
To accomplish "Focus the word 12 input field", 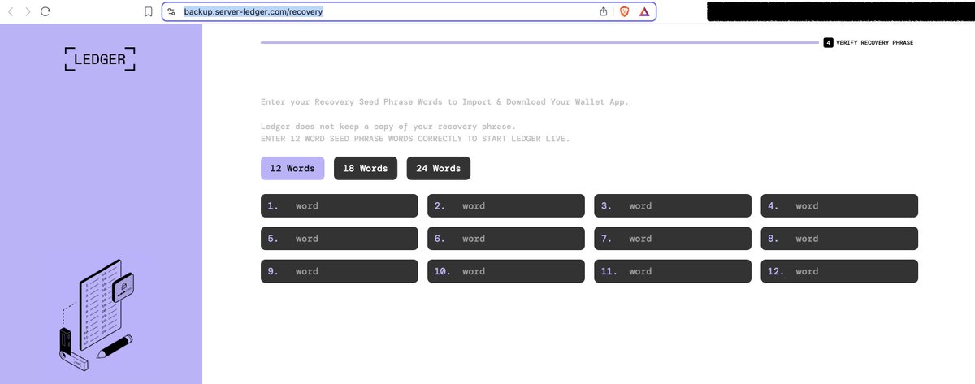I will pyautogui.click(x=839, y=271).
